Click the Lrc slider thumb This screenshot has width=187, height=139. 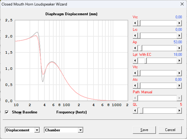(x=139, y=36)
